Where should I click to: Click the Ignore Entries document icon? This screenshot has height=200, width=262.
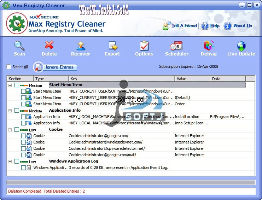click(38, 67)
